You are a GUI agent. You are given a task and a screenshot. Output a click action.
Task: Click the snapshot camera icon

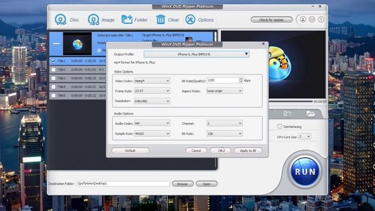tap(287, 114)
